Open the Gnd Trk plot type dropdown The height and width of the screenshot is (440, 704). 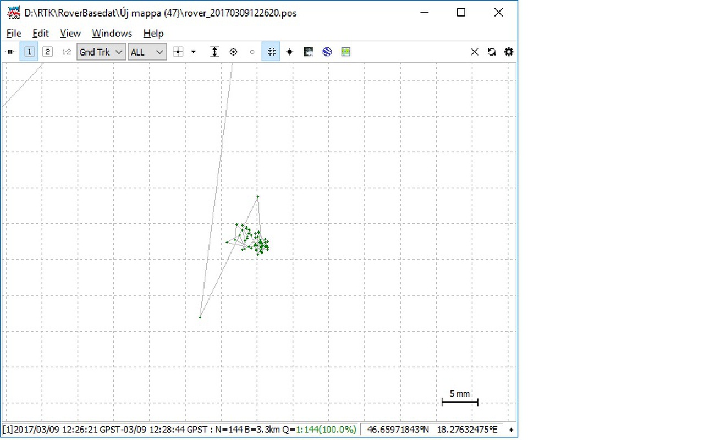point(102,52)
